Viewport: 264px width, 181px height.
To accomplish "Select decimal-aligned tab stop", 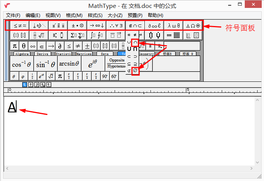I will 49,84.
